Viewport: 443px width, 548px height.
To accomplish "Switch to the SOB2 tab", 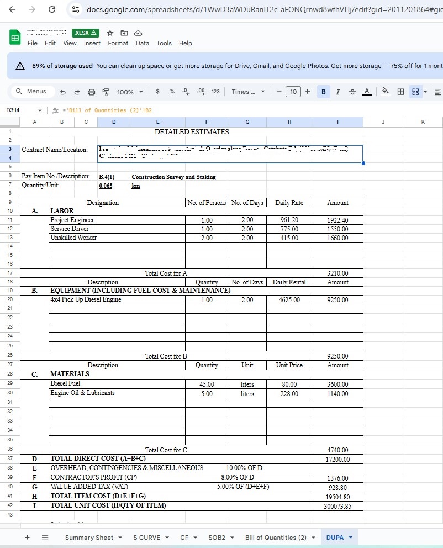I will coord(217,538).
